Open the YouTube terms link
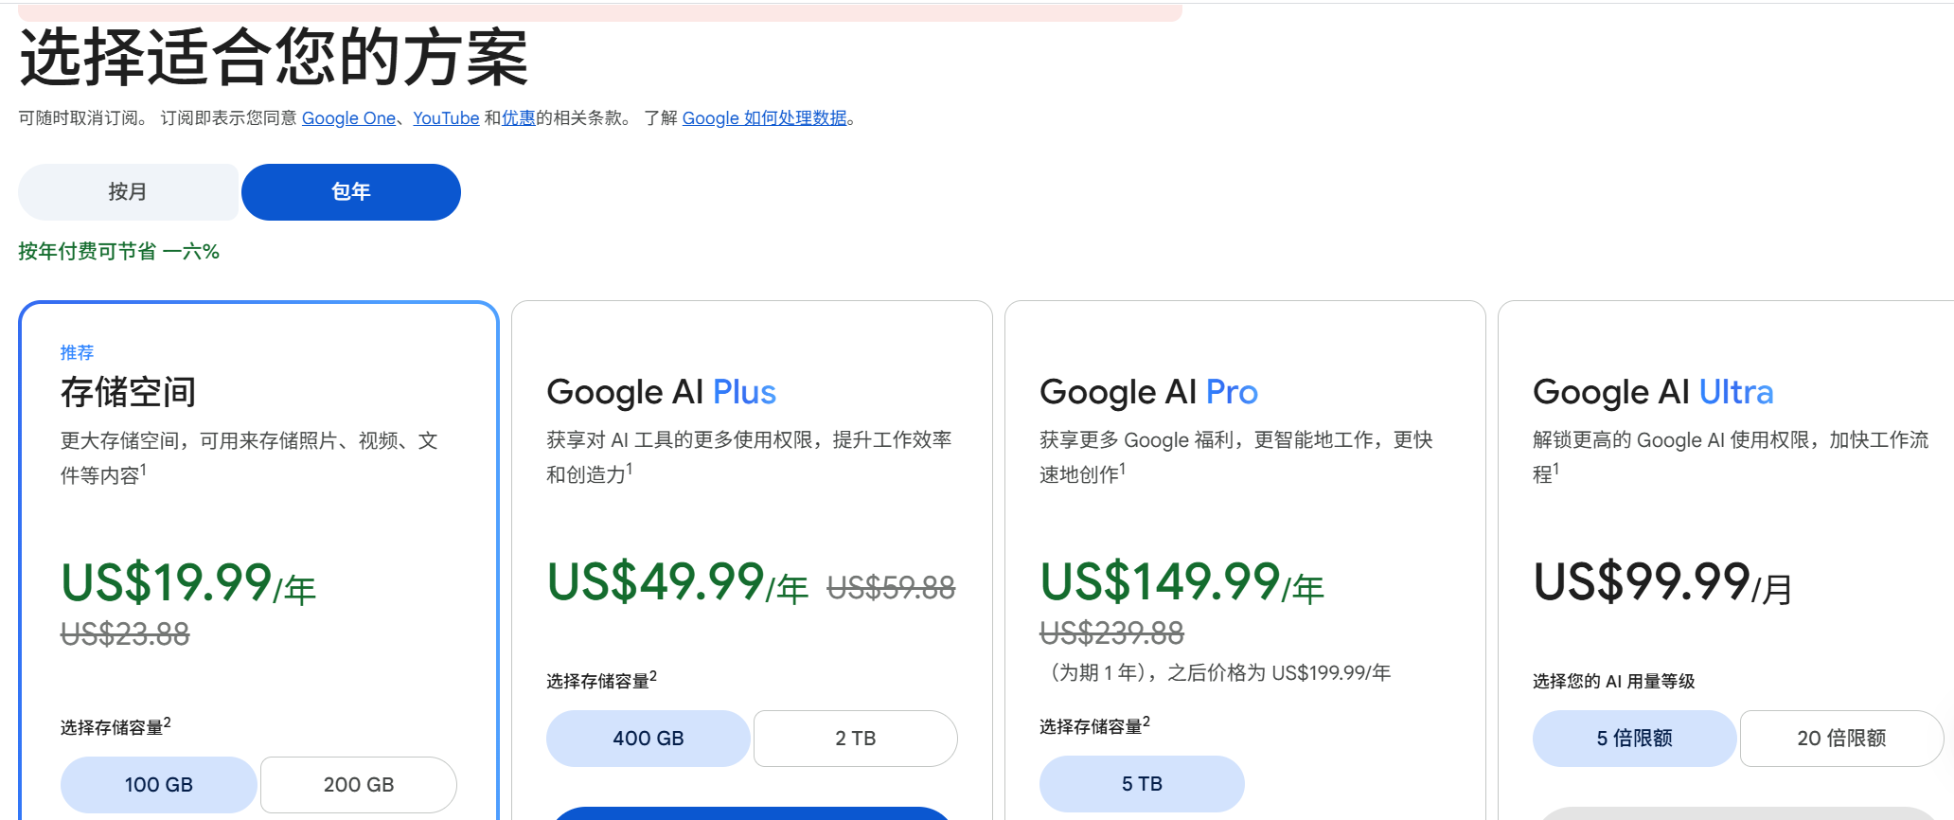Screen dimensions: 1954x820 coord(446,118)
